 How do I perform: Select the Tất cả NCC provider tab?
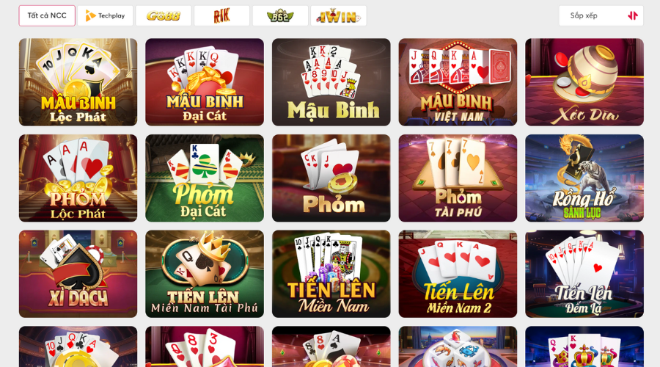tap(47, 15)
